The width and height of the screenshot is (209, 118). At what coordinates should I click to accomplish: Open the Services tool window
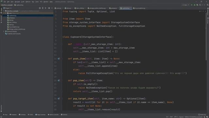point(64,115)
